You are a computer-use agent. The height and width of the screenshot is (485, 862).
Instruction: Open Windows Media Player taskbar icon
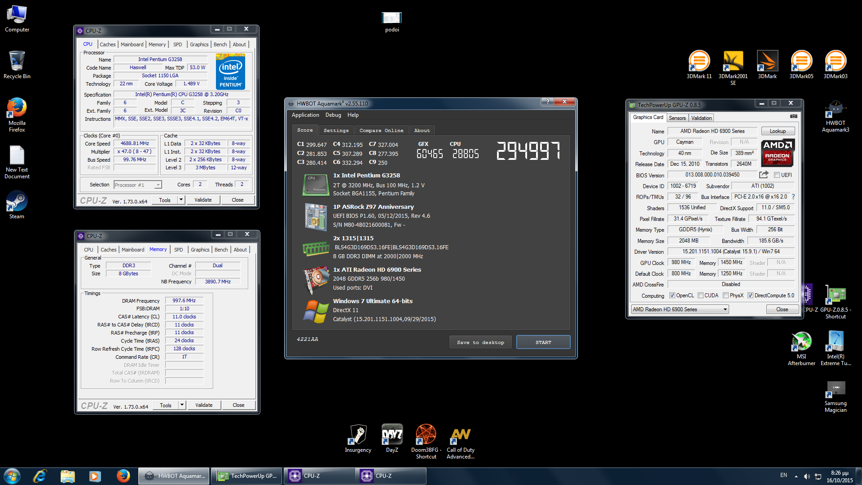[x=95, y=476]
